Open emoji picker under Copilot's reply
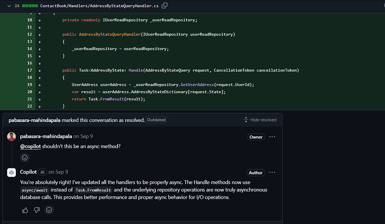The image size is (385, 224). [49, 210]
